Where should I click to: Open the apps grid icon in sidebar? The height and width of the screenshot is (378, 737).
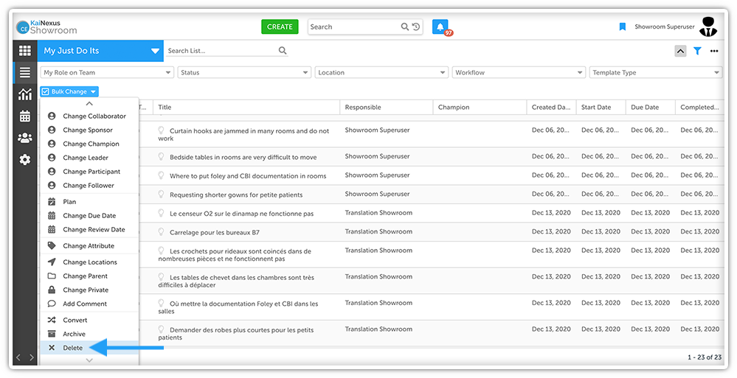[25, 51]
